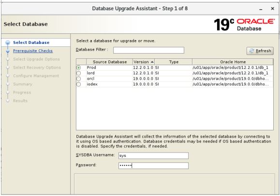
Task: Click the SYSDBA Username field
Action: pyautogui.click(x=153, y=155)
